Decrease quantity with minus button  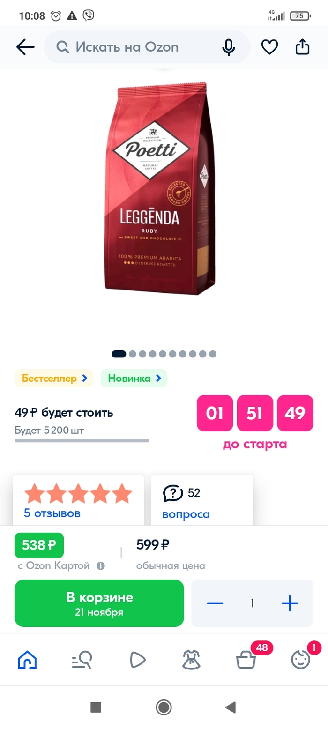215,603
